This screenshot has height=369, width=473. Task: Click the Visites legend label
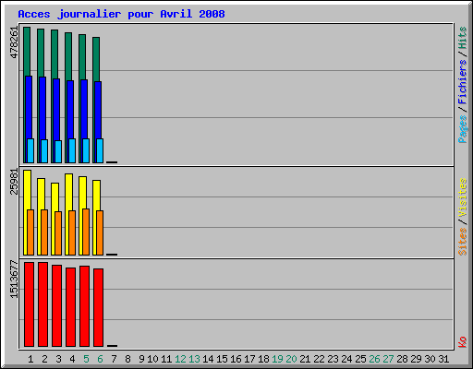click(x=462, y=197)
